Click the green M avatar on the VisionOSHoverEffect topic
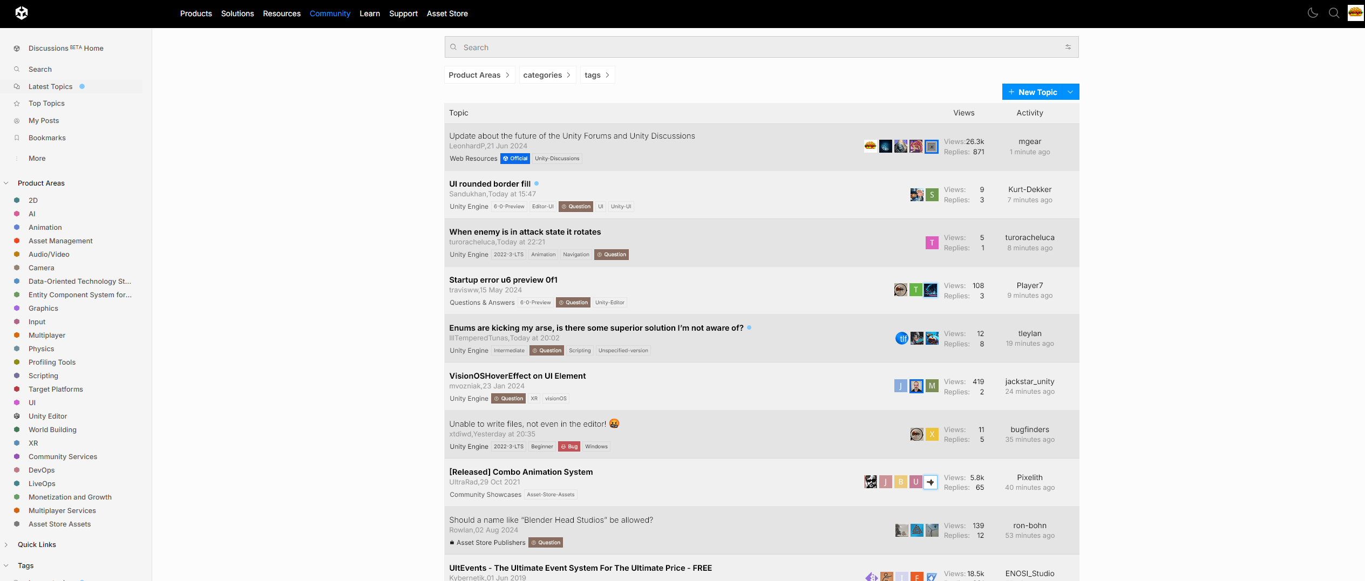Screen dimensions: 1365x581 (x=932, y=386)
